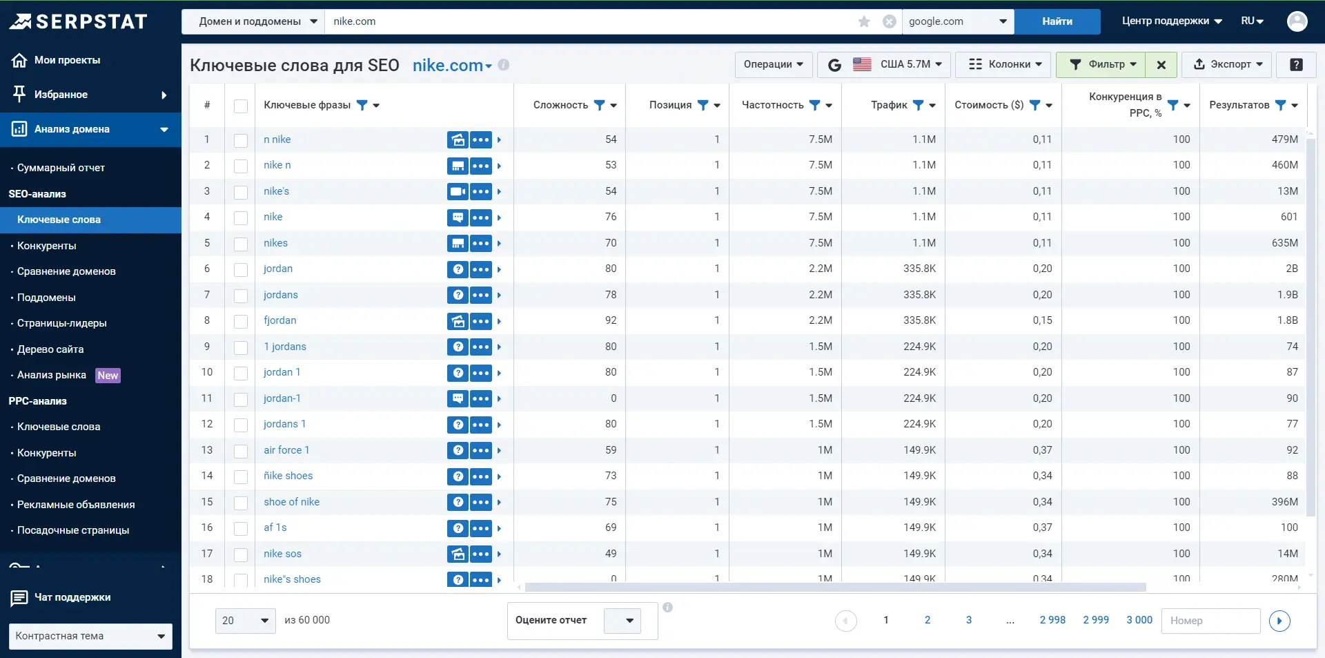Expand the rows-per-page dropdown showing 20

tap(245, 621)
